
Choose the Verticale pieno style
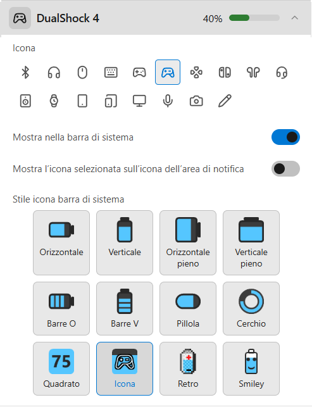251,242
